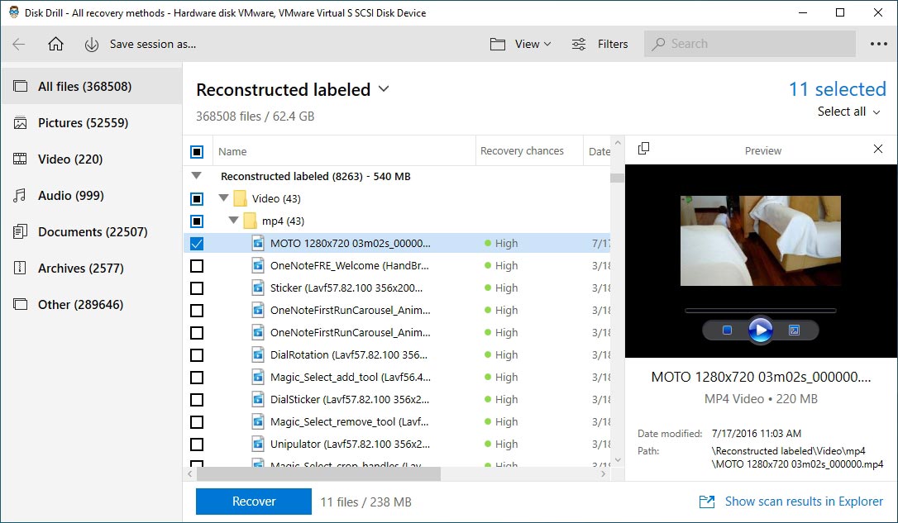Click the preview snapshot image button
This screenshot has width=898, height=523.
794,330
